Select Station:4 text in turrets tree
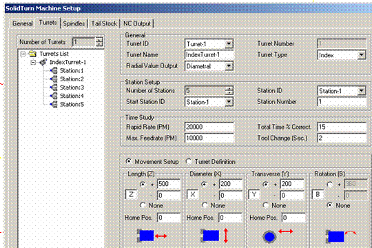This screenshot has height=248, width=372. 72,96
